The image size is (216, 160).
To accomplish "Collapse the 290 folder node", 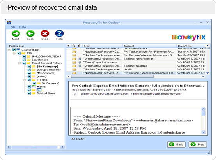I will 14,53.
